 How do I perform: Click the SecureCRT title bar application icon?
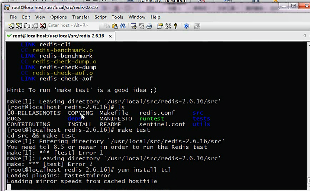click(x=7, y=7)
